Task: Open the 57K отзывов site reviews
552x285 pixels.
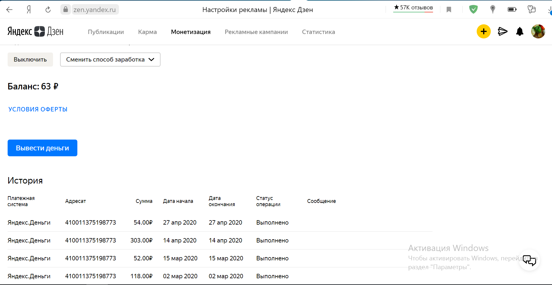Action: [x=413, y=8]
